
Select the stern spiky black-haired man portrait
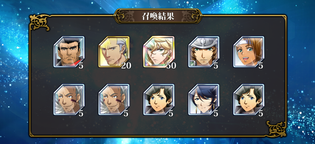(69, 52)
